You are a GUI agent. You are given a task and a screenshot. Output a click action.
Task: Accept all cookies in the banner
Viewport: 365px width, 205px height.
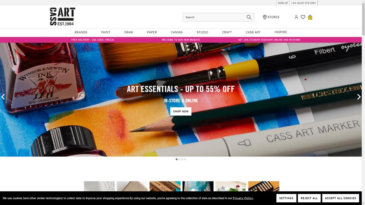(x=341, y=198)
